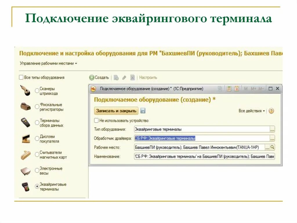Select Сканеры штрихкода radio button
Screen dimensions: 297x223
tap(37, 91)
